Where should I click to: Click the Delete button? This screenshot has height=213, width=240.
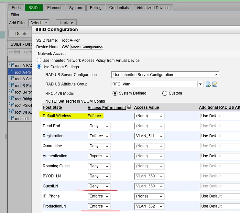20,34
